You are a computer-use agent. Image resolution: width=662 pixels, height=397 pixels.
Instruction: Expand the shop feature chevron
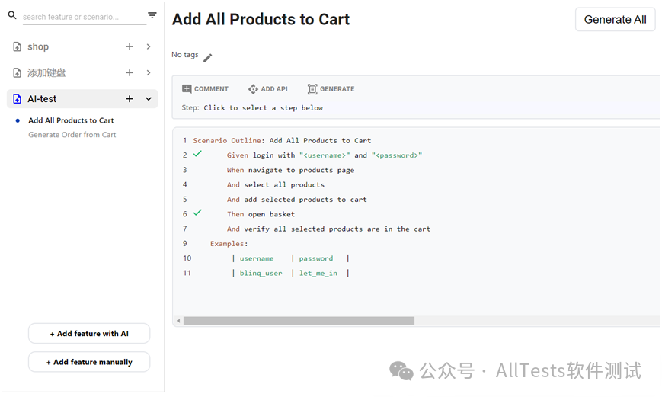(x=149, y=46)
